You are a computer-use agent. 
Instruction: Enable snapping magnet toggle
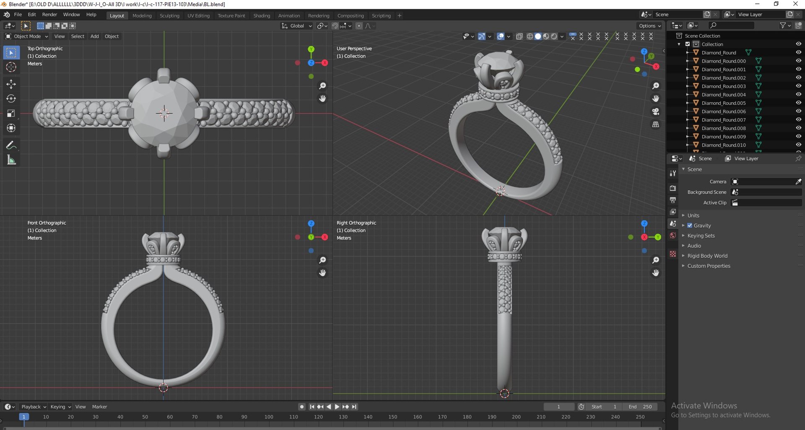pyautogui.click(x=335, y=26)
